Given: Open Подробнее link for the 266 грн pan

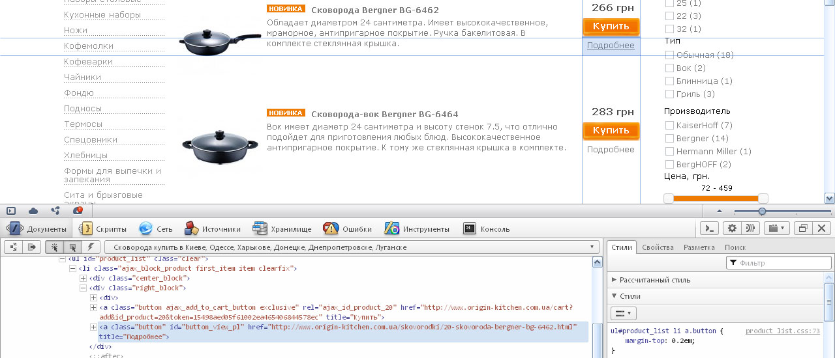Looking at the screenshot, I should (611, 46).
